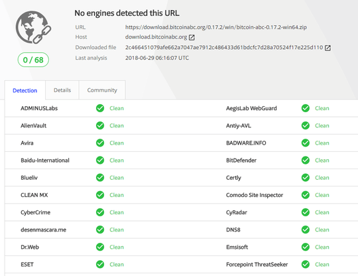Click the scanned bitcoin-abc zip URL
Screen dimensions: 358x276
215,27
